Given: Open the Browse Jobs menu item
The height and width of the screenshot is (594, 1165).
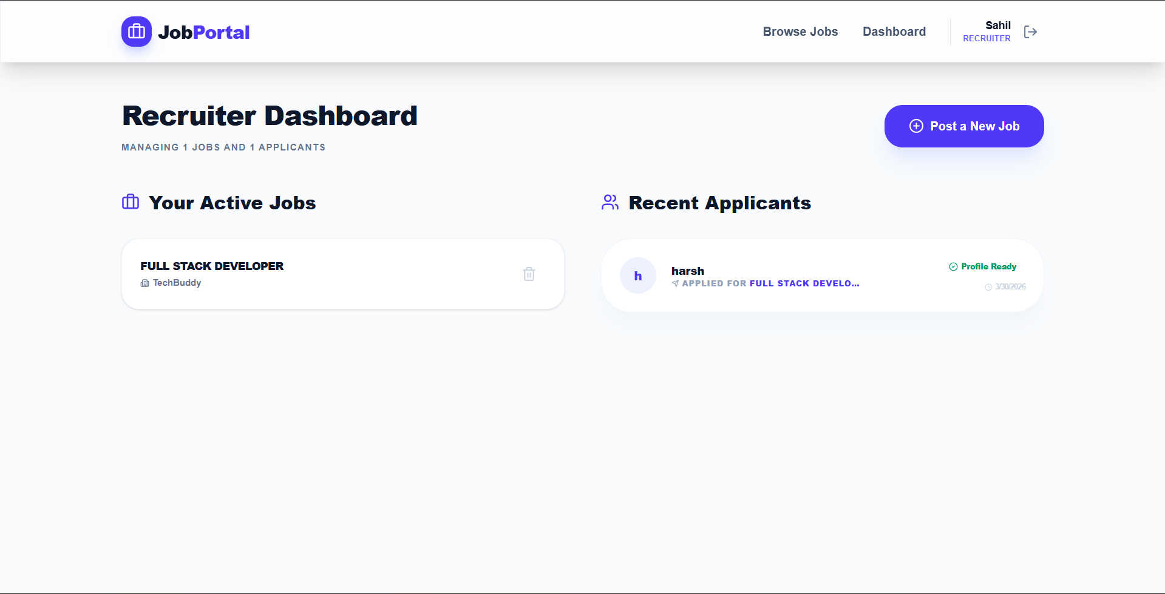Looking at the screenshot, I should pyautogui.click(x=800, y=32).
